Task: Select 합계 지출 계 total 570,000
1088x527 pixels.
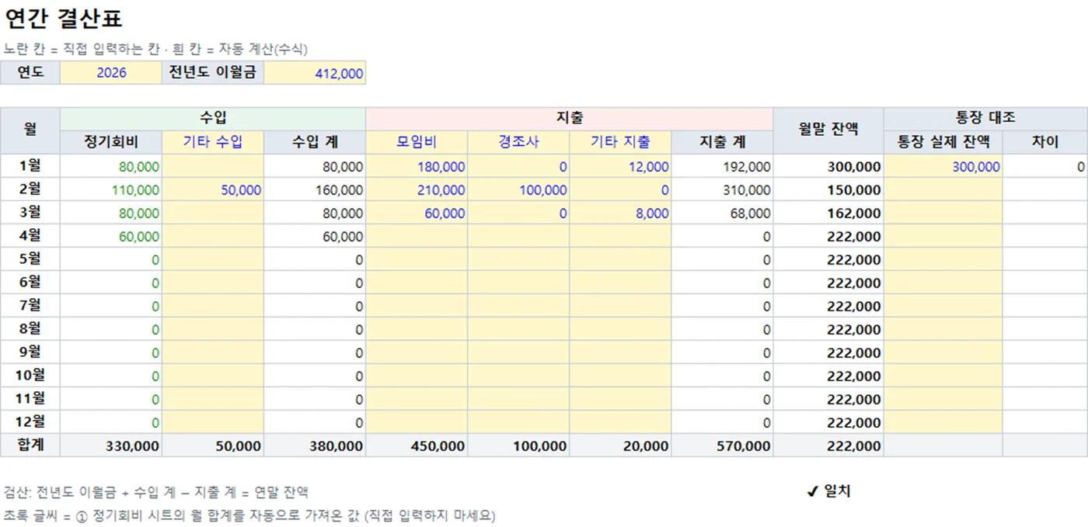Action: click(722, 446)
